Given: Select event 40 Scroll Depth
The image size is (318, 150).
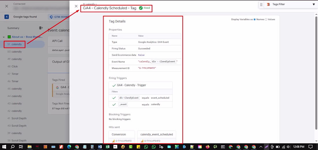Looking at the screenshot, I should coord(17,126).
